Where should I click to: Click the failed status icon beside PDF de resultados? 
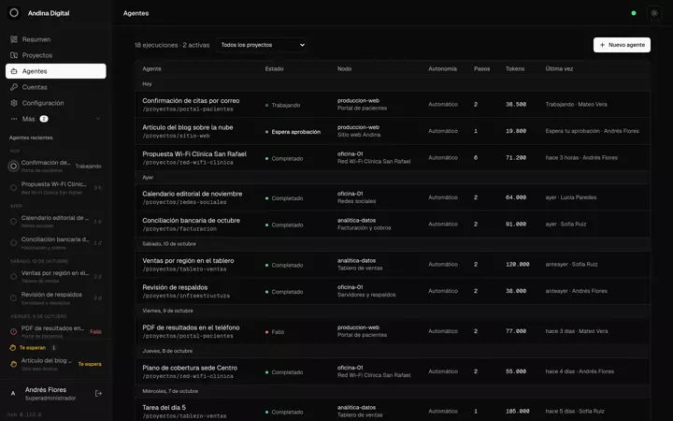click(x=13, y=331)
